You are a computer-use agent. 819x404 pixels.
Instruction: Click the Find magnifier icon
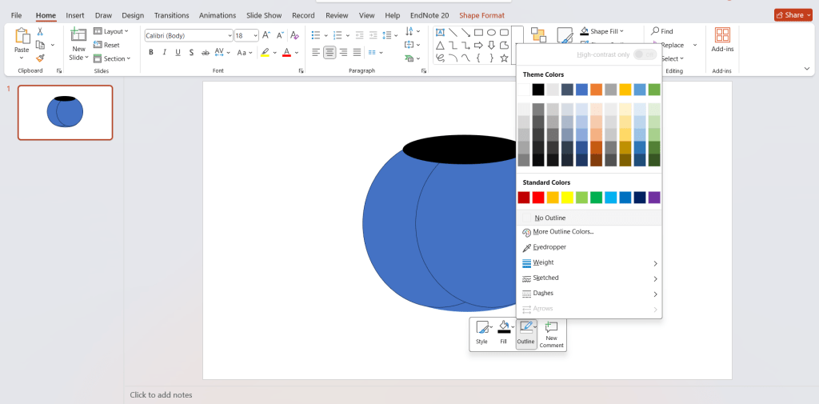pos(656,32)
